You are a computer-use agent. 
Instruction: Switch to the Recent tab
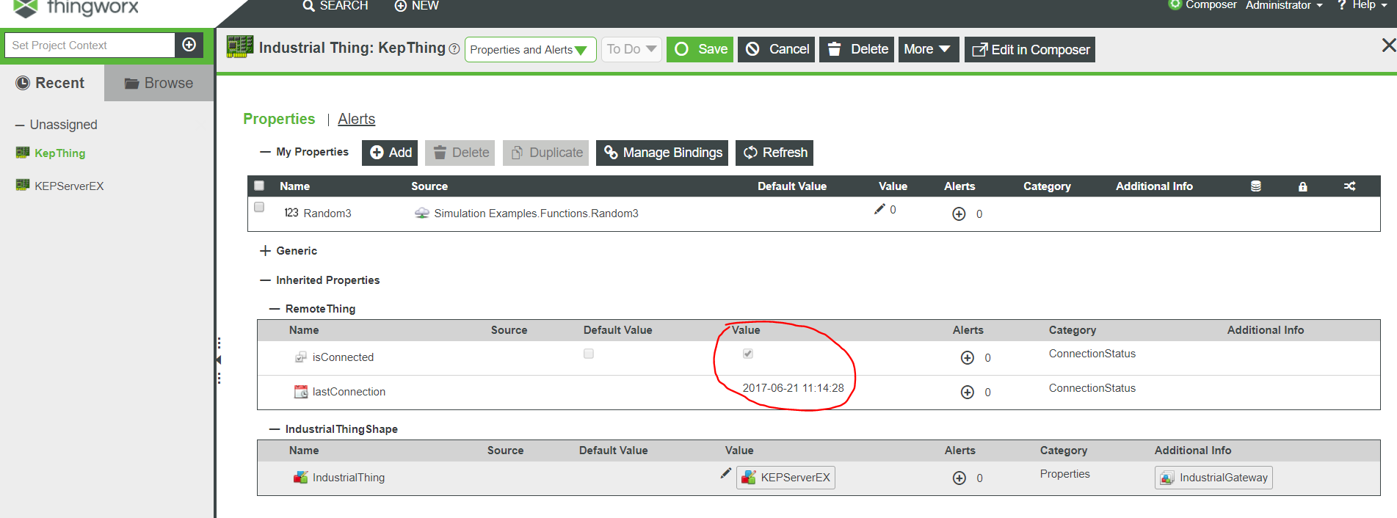coord(51,83)
